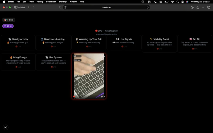The image size is (213, 133).
Task: Open the Help menu
Action: click(82, 2)
